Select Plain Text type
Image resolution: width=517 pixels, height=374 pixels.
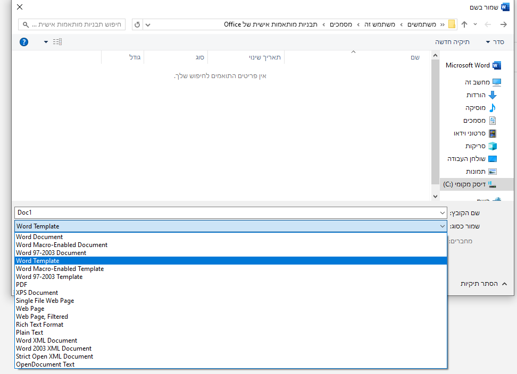231,333
